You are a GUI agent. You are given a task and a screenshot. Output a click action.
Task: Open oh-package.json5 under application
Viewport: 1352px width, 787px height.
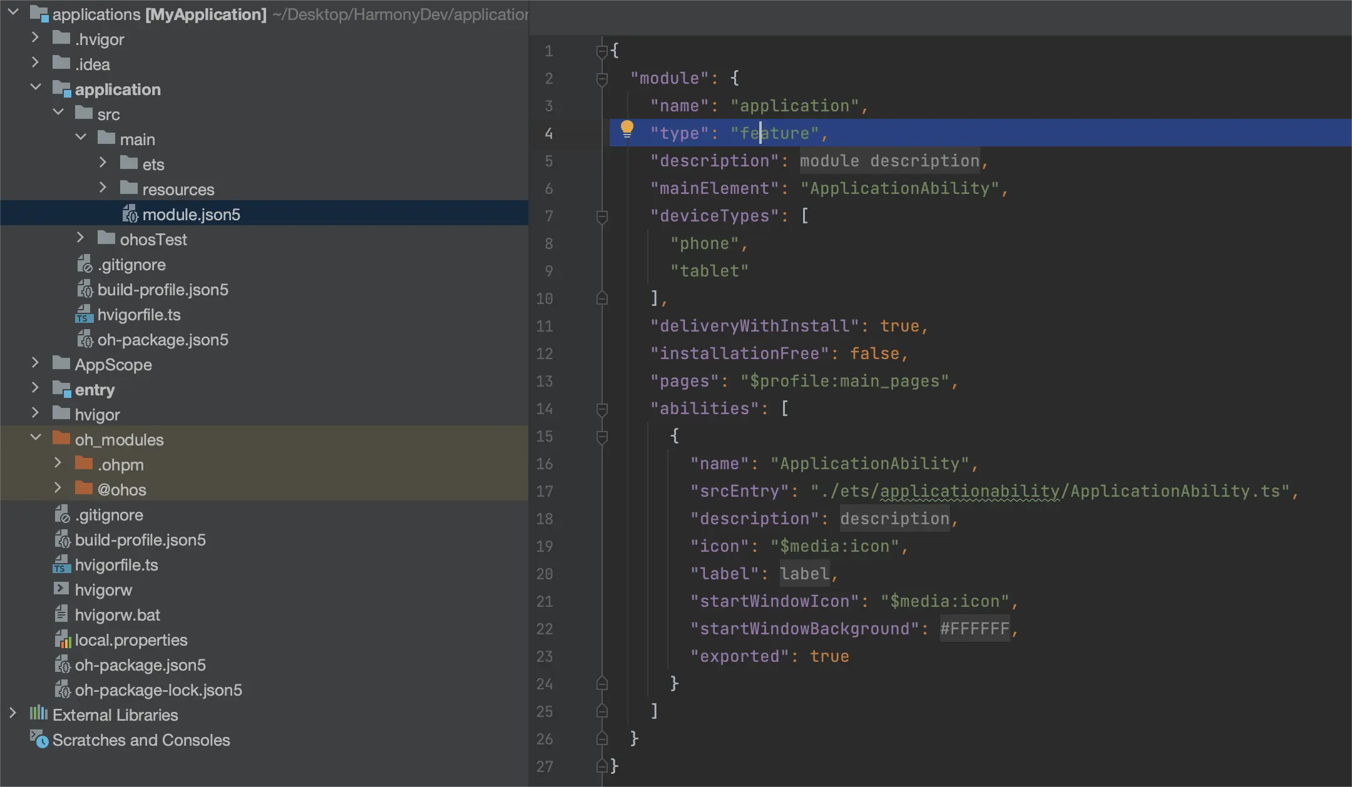click(x=163, y=340)
